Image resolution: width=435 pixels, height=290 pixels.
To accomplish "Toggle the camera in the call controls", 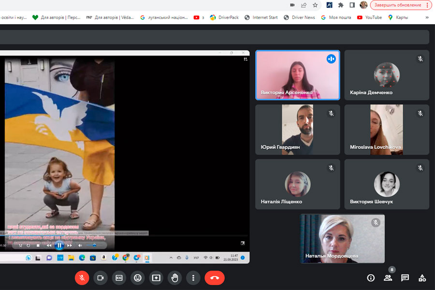I will [101, 278].
